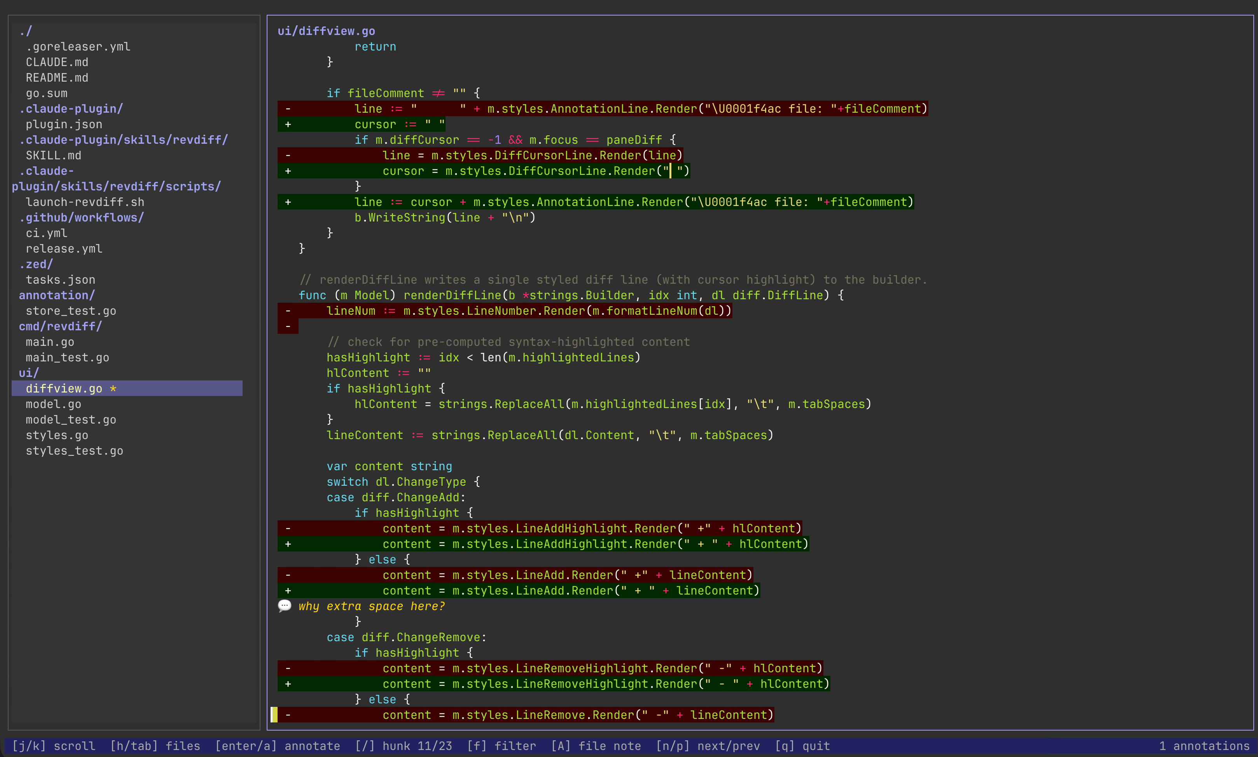
Task: Click the yellow hunk cursor marker
Action: click(274, 715)
